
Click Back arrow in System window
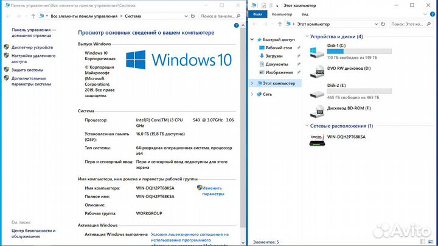(8, 16)
